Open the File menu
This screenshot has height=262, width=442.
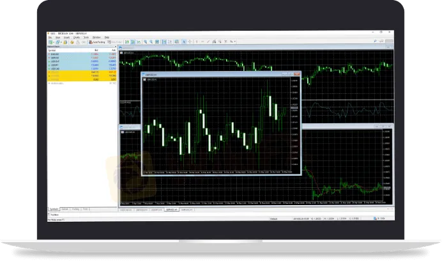coord(50,37)
